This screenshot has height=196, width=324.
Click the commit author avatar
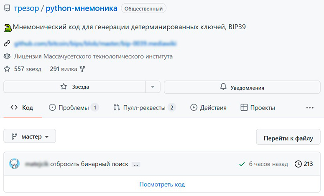(x=15, y=164)
